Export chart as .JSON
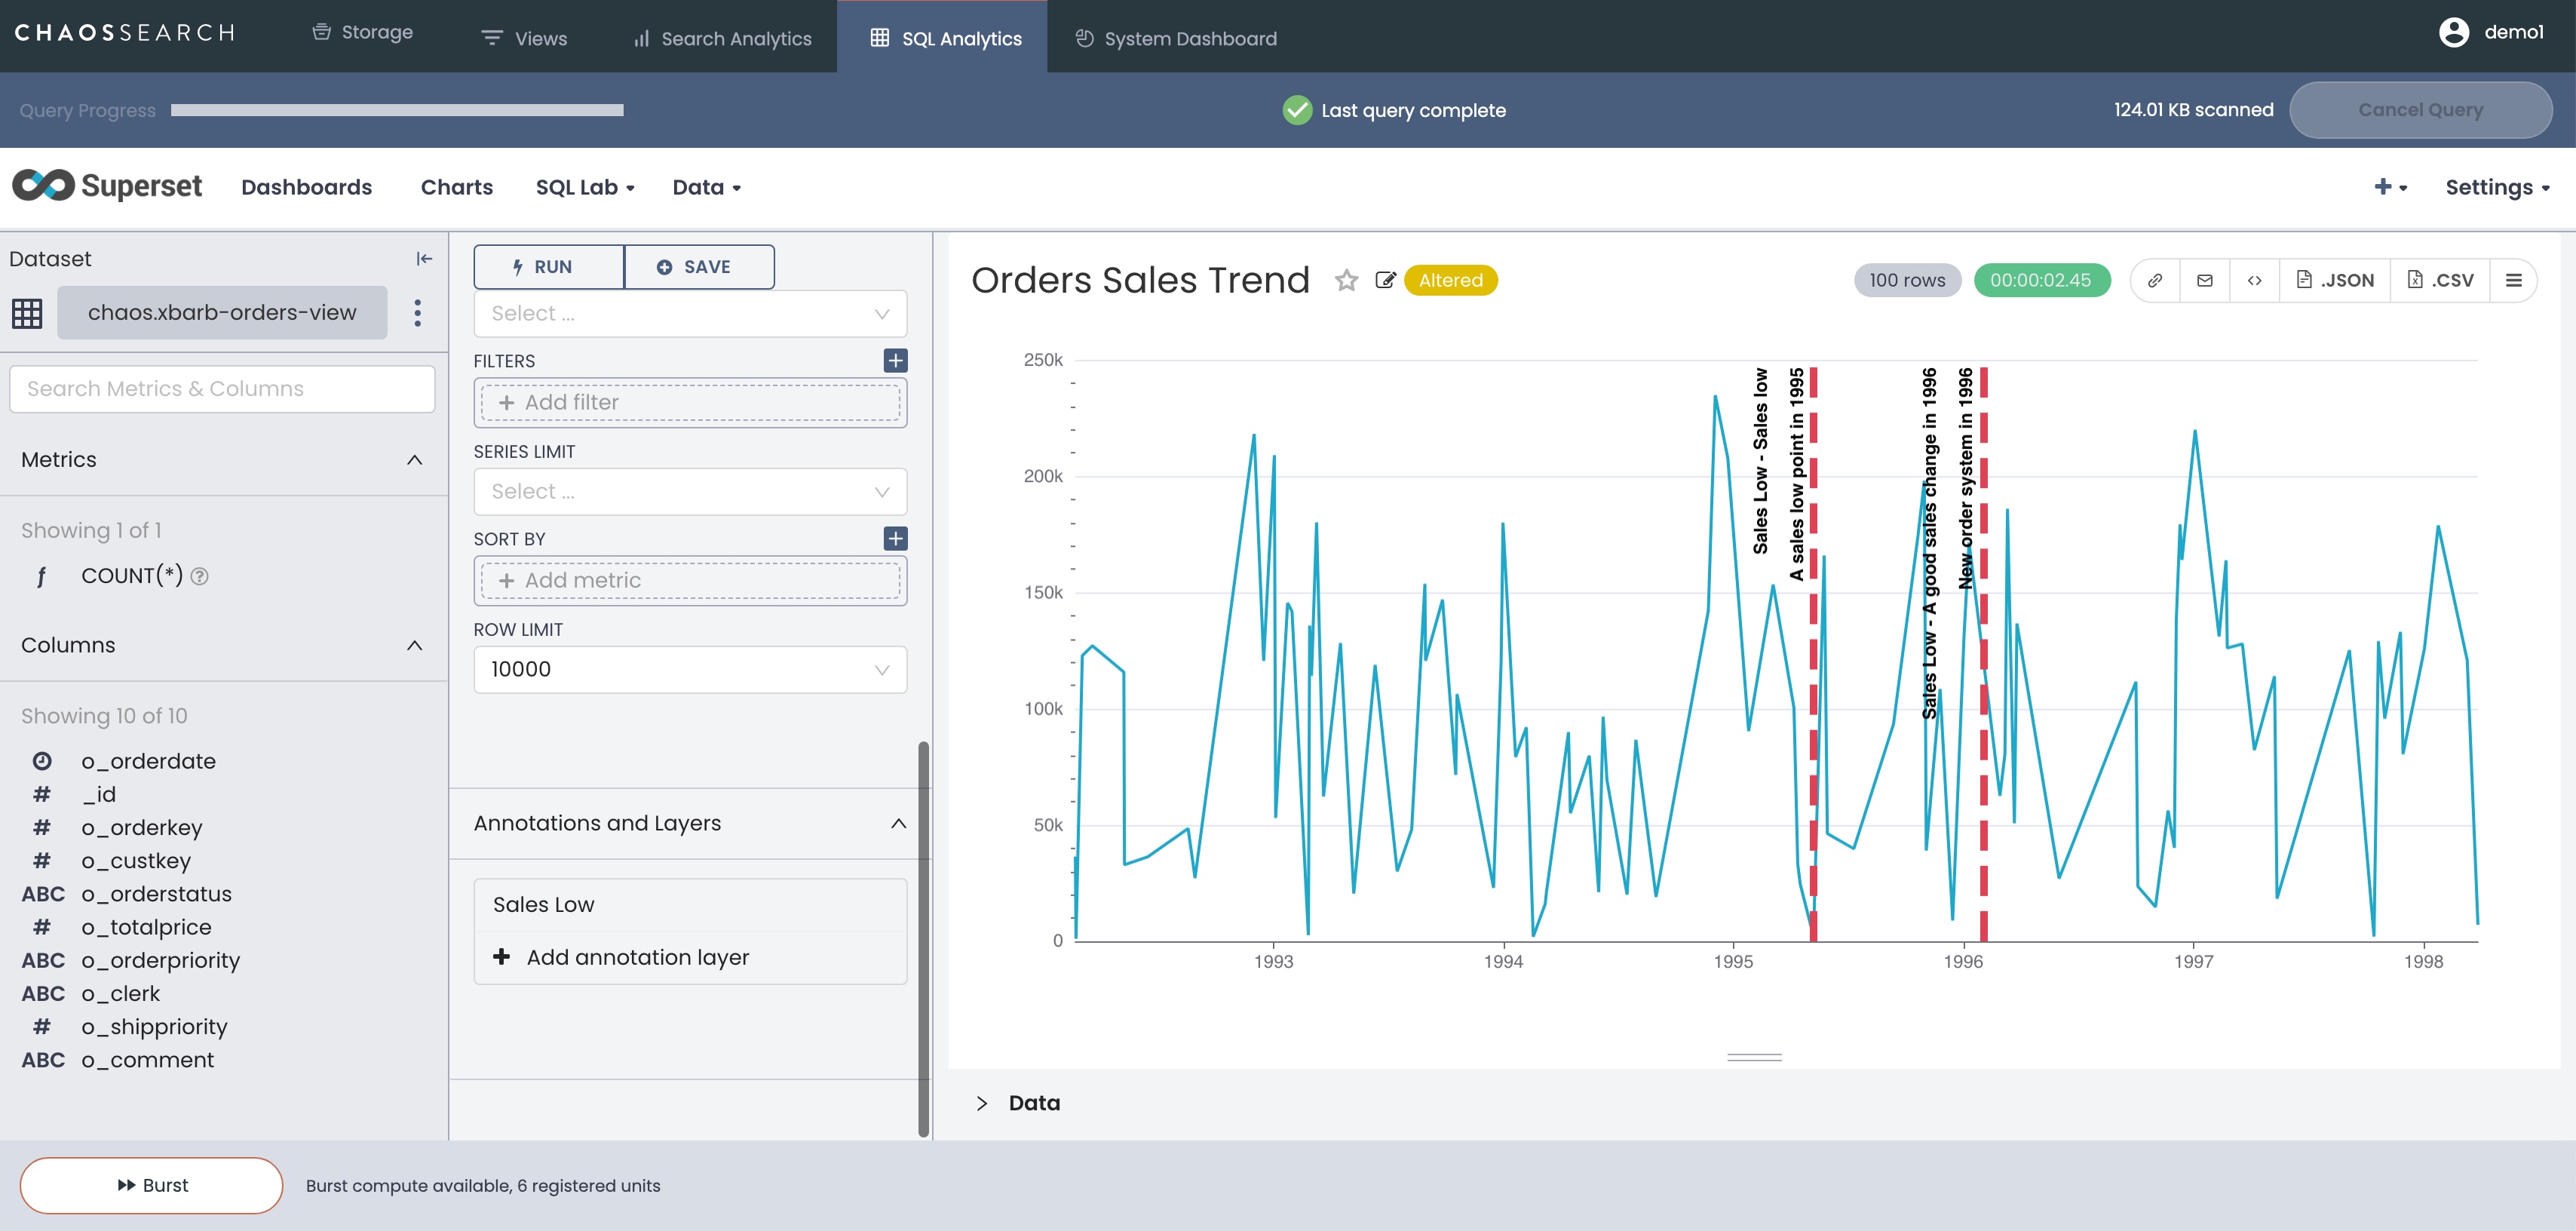This screenshot has width=2576, height=1231. coord(2335,281)
